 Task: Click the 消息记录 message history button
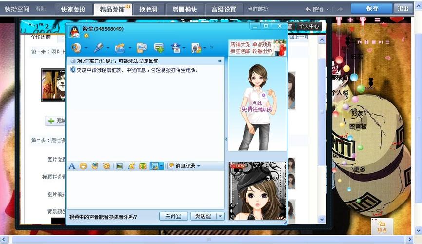pos(182,166)
